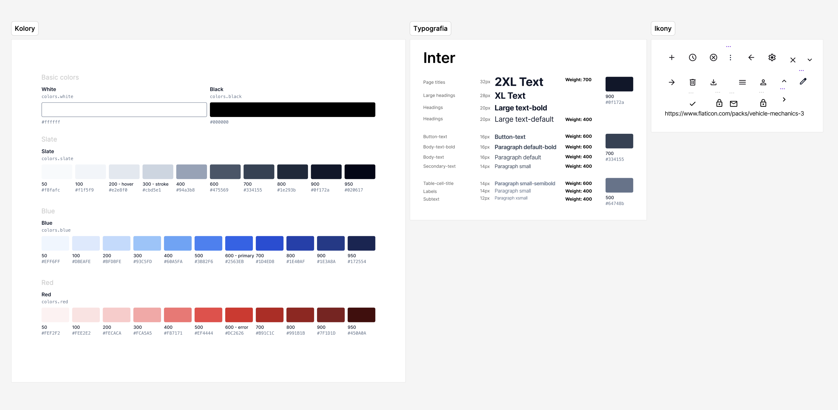This screenshot has height=410, width=838.
Task: Select the trash bin delete icon
Action: 693,83
